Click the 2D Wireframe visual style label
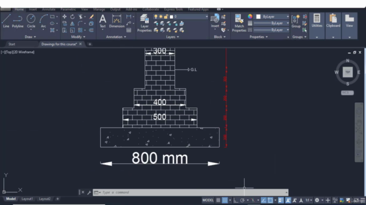Image resolution: width=366 pixels, height=205 pixels. click(x=24, y=52)
